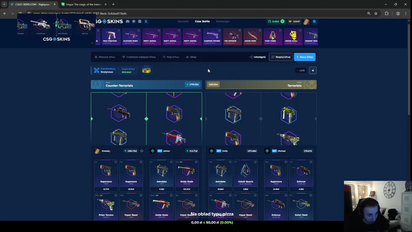Click shield icon on Michael's Supernova card
Screen dimensions: 412x232
[x=286, y=162]
